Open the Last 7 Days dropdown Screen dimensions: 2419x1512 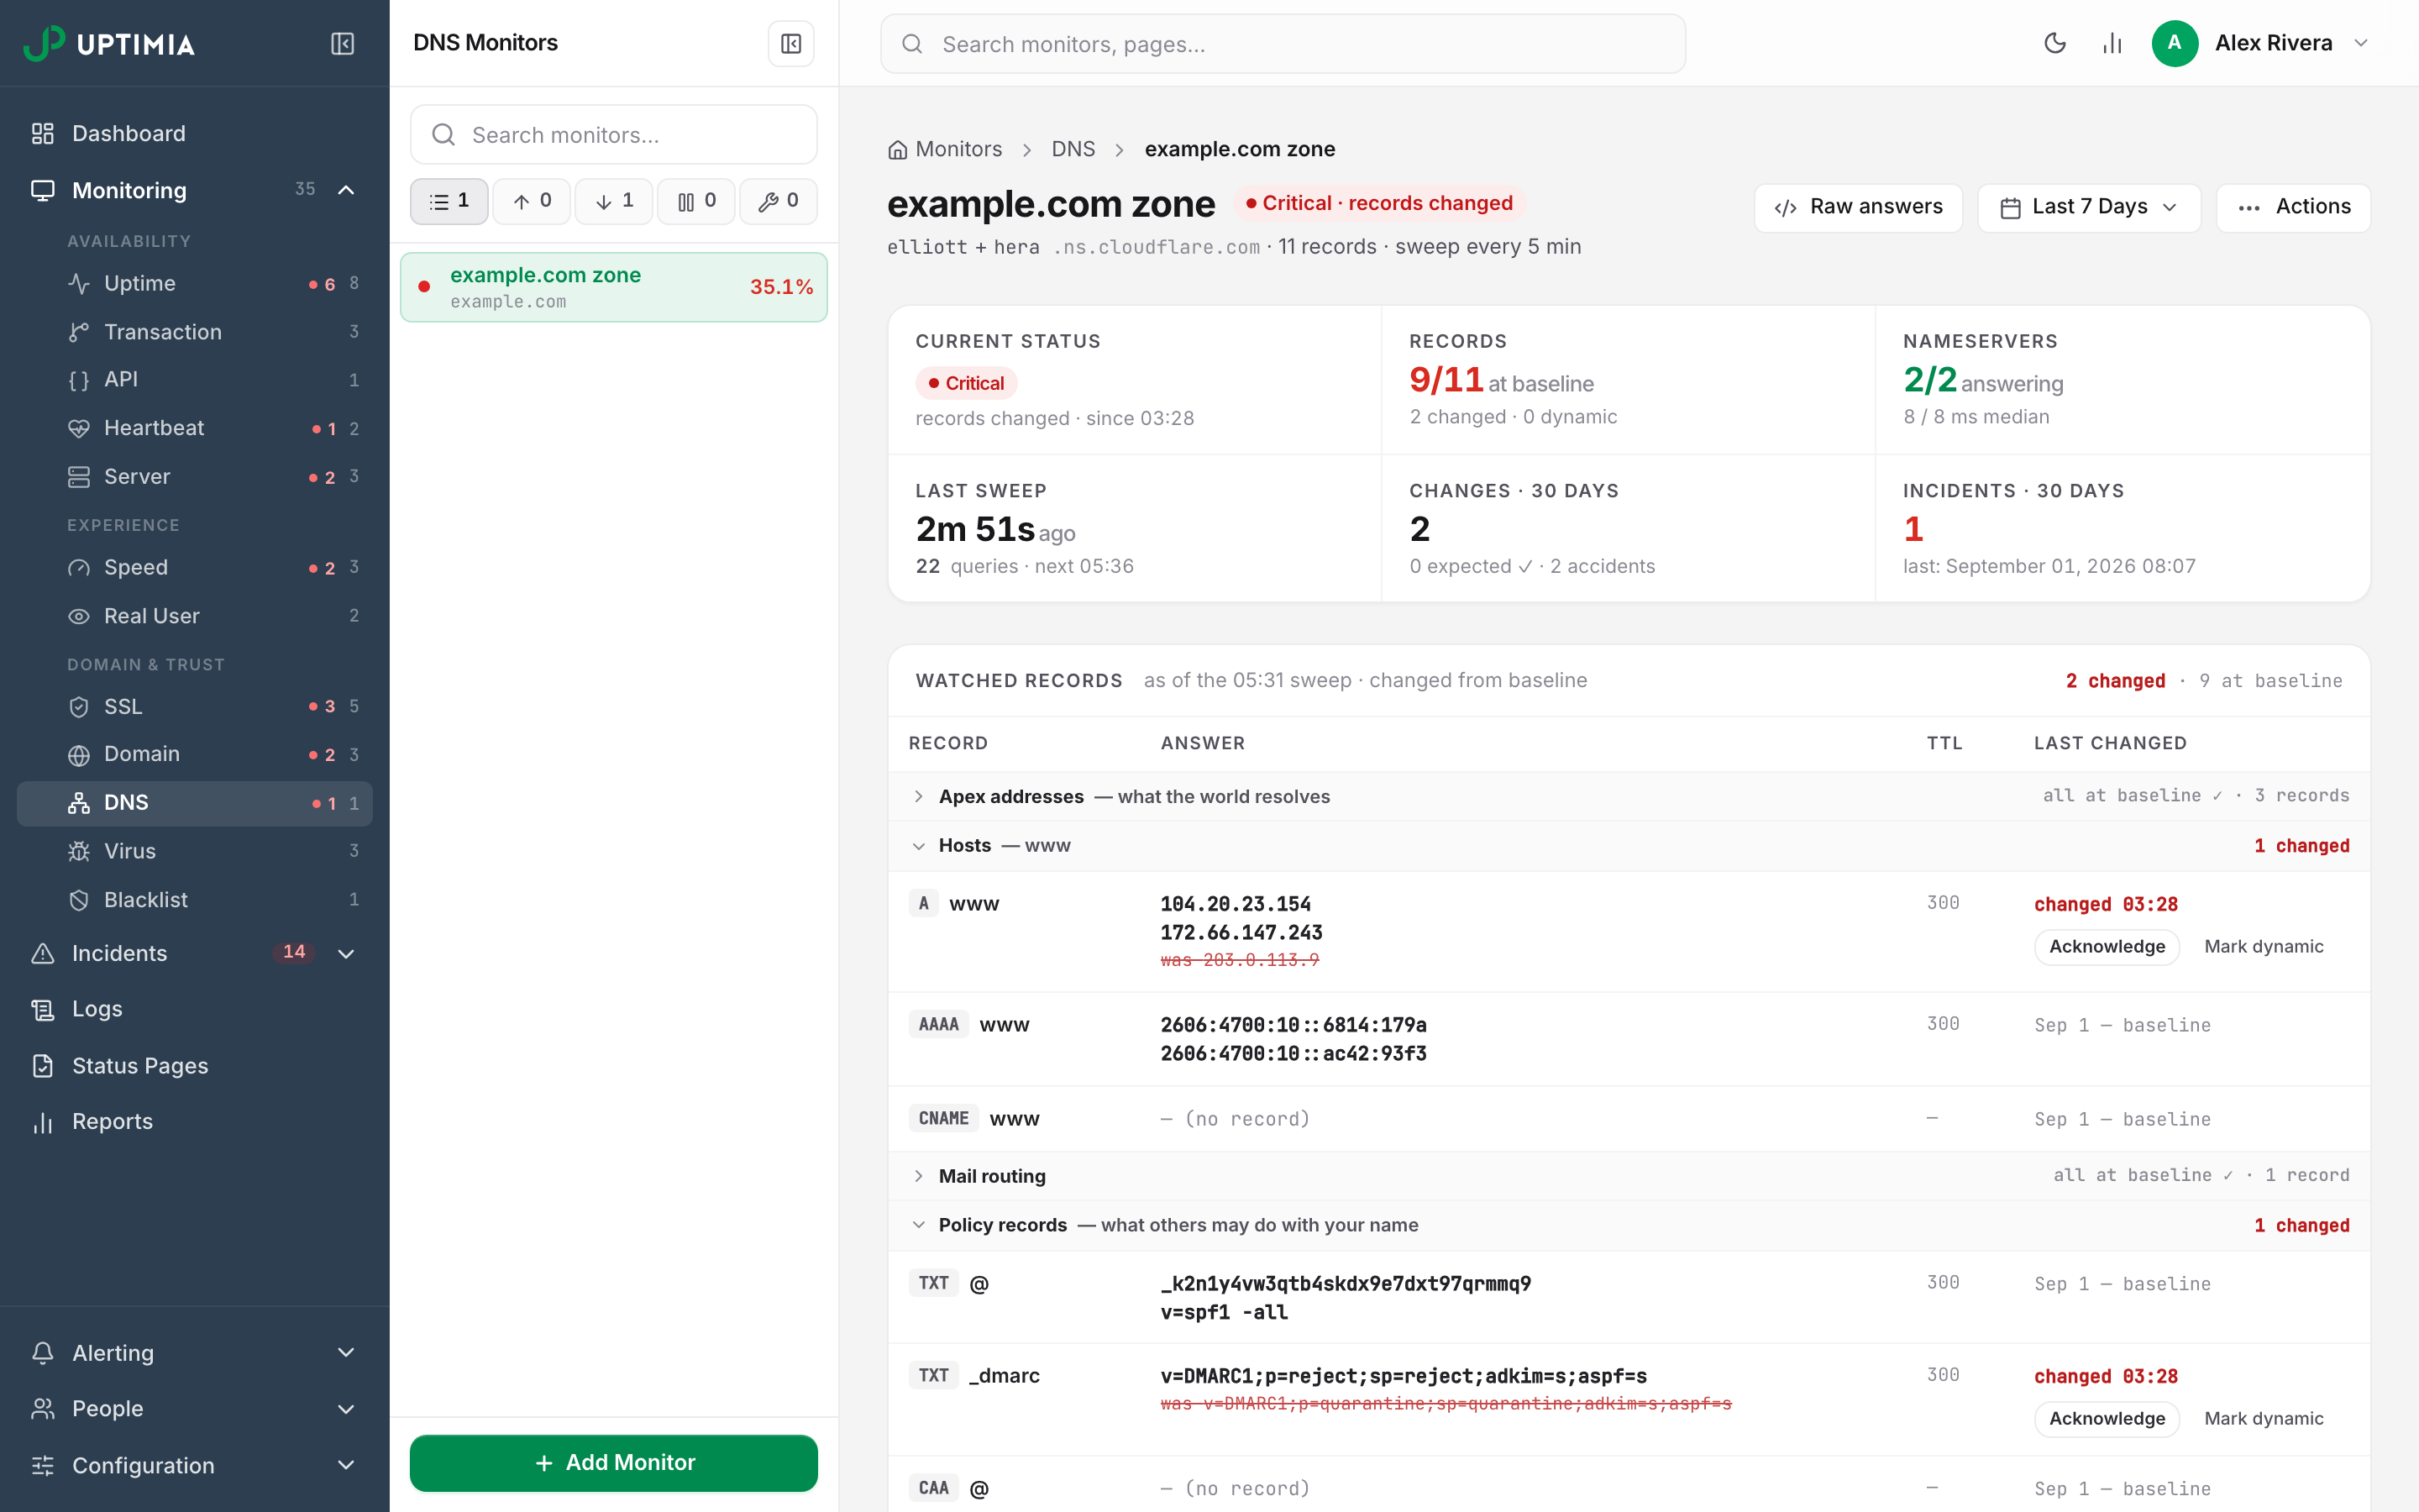point(2088,207)
